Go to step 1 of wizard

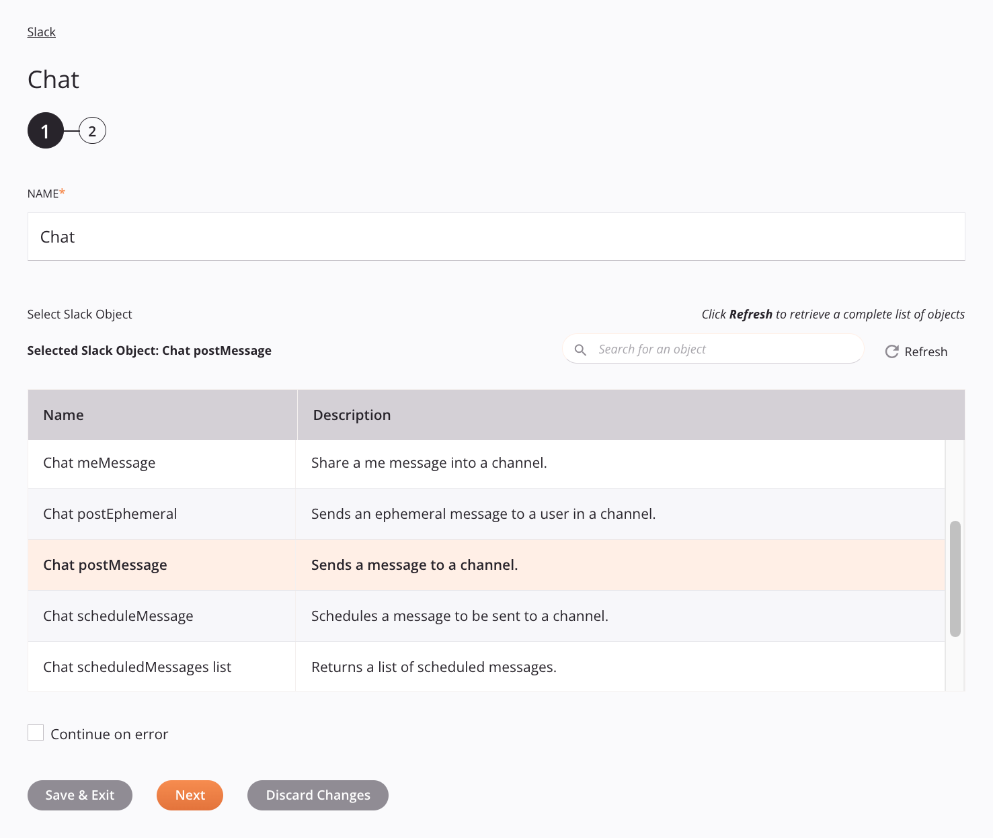coord(45,130)
